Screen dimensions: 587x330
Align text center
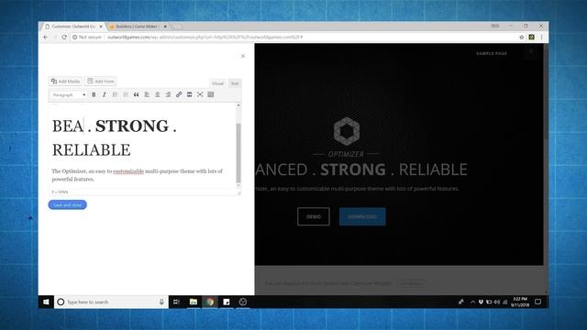pyautogui.click(x=158, y=94)
